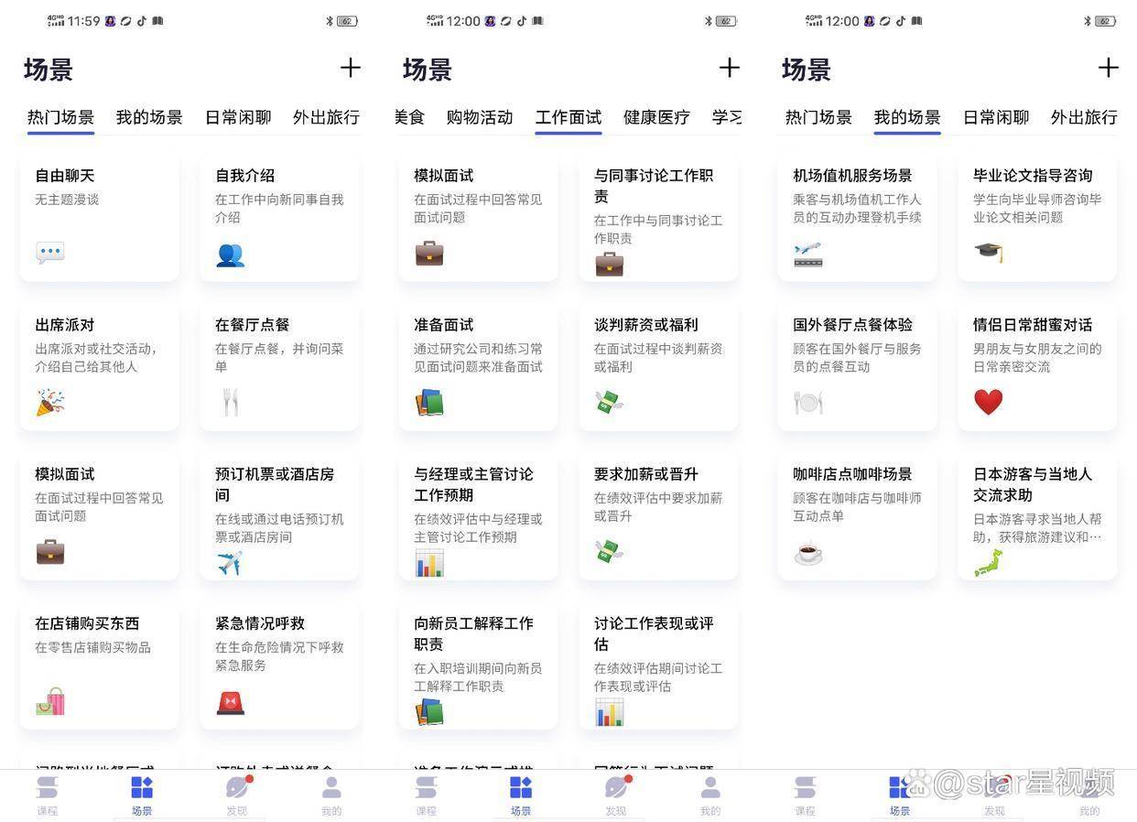Open the 美食 category tab
Screen dimensions: 1137x822
[x=409, y=117]
